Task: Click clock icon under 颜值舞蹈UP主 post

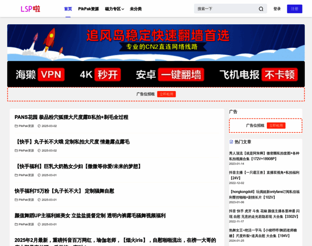Action: pos(39,224)
